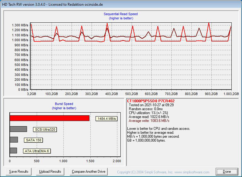
Task: Click drive name CT1000P5PSSD8 P7CR402
Action: (151, 101)
